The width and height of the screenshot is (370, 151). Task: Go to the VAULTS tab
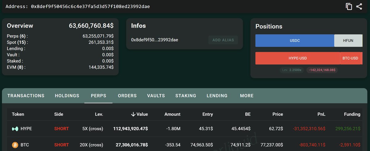click(x=156, y=96)
